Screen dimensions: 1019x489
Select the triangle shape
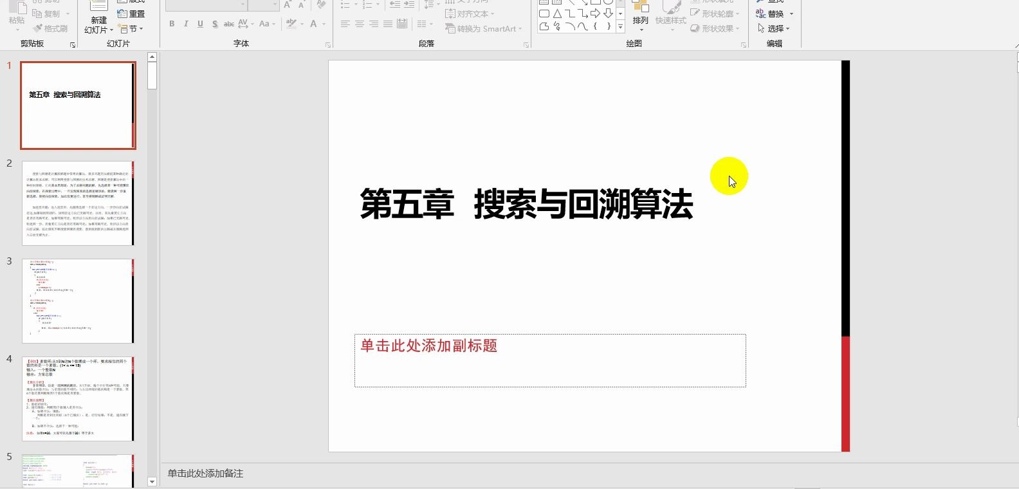click(x=557, y=14)
